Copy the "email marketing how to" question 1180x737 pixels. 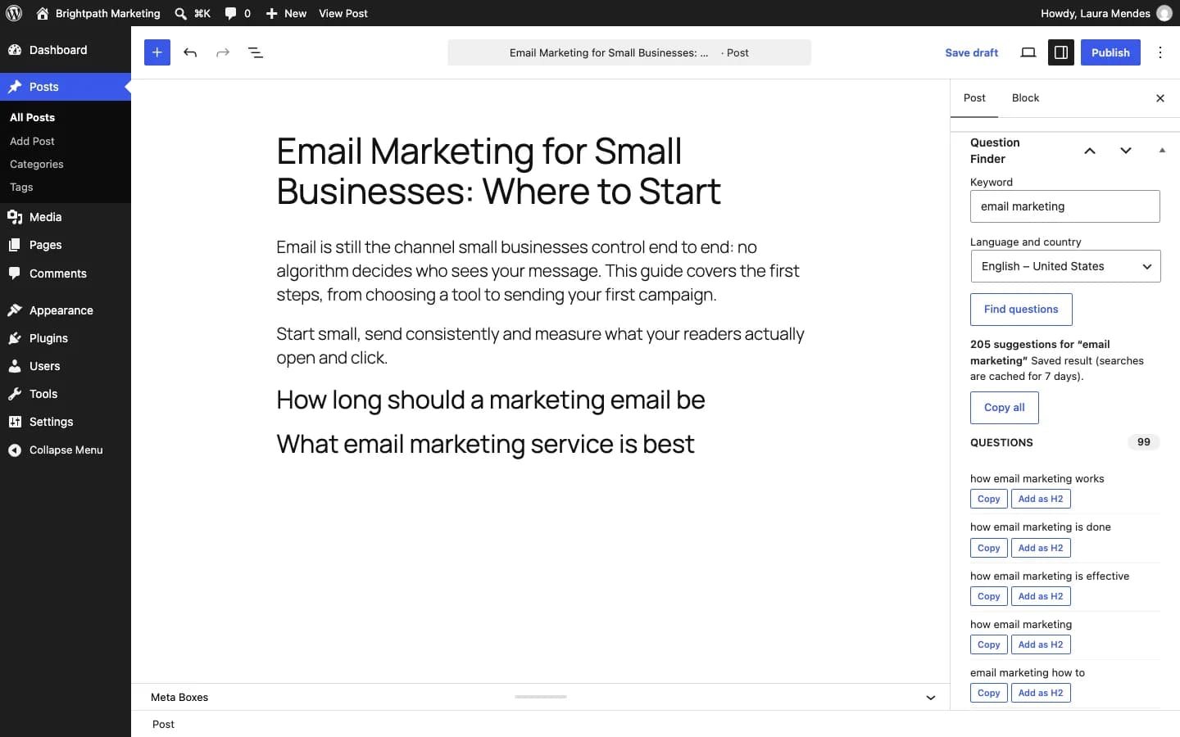click(x=988, y=693)
